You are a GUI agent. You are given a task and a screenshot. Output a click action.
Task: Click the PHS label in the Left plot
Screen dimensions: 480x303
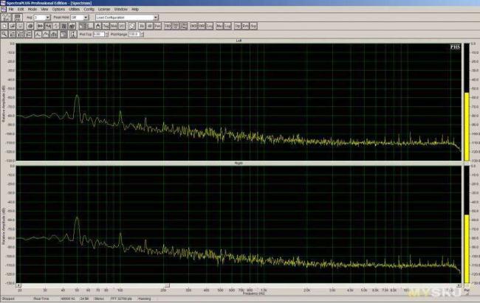(455, 46)
